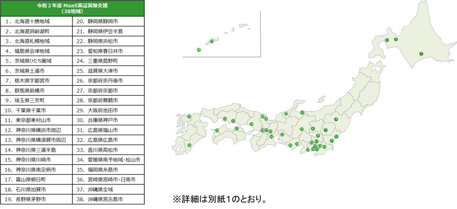This screenshot has height=209, width=457.
Task: Click map marker 22 near Hamamatsu
Action: point(290,145)
